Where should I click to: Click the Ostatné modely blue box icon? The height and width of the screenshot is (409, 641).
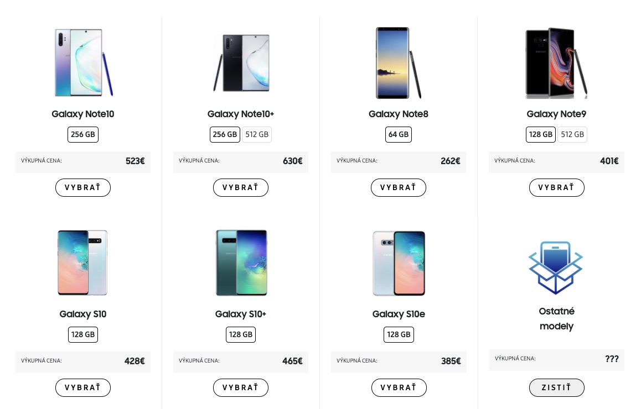pyautogui.click(x=556, y=268)
